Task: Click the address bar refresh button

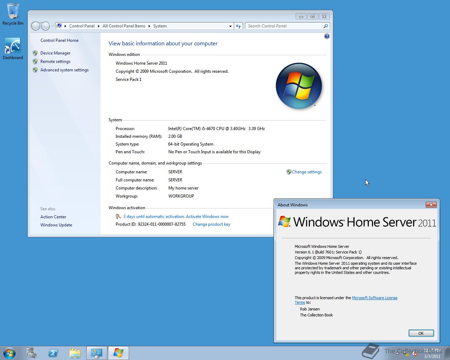Action: tap(238, 26)
